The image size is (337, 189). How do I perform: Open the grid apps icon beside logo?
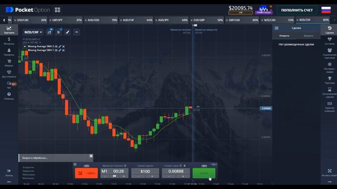pyautogui.click(x=57, y=10)
